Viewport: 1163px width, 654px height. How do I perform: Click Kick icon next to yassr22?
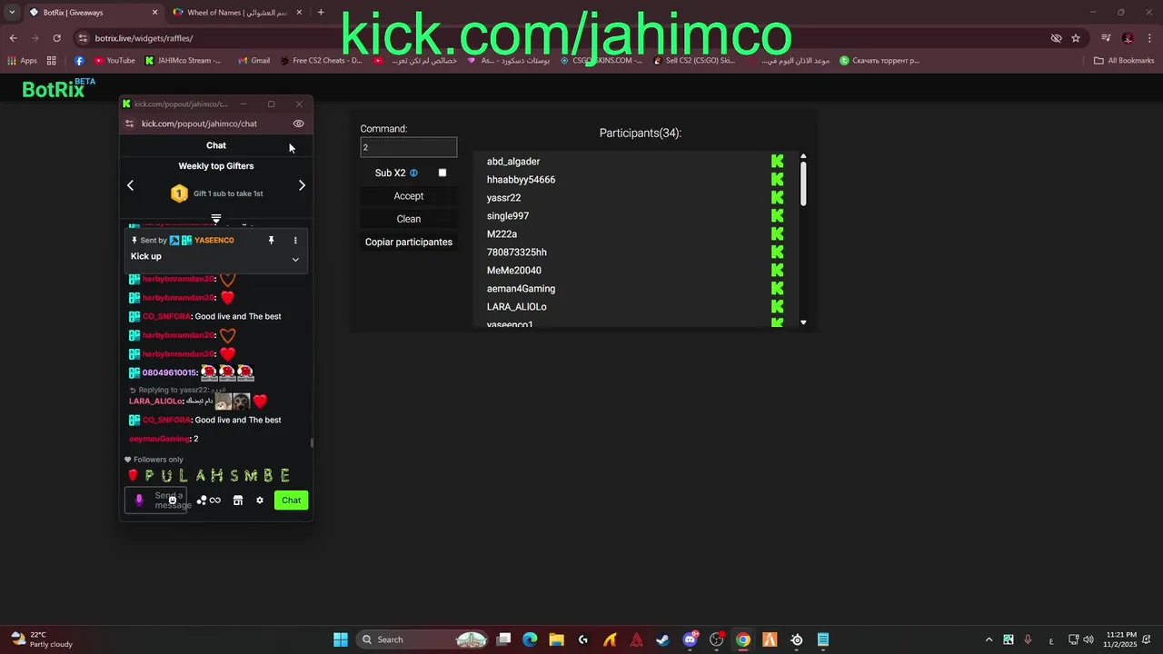coord(777,198)
